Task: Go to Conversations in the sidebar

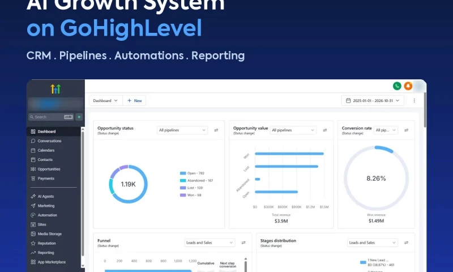Action: point(53,141)
